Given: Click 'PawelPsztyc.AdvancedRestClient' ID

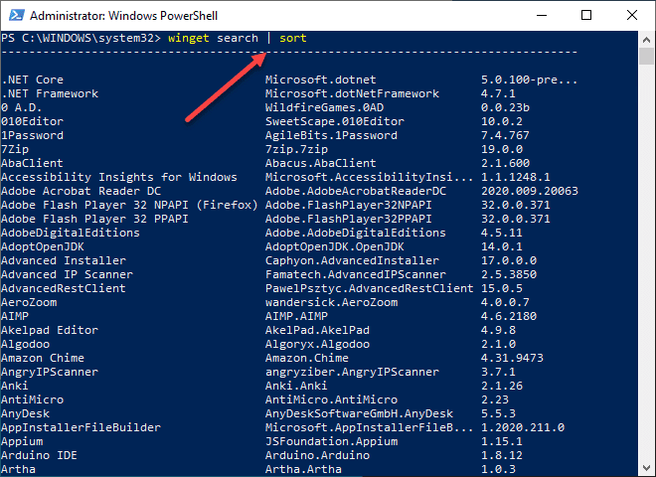Looking at the screenshot, I should click(370, 288).
